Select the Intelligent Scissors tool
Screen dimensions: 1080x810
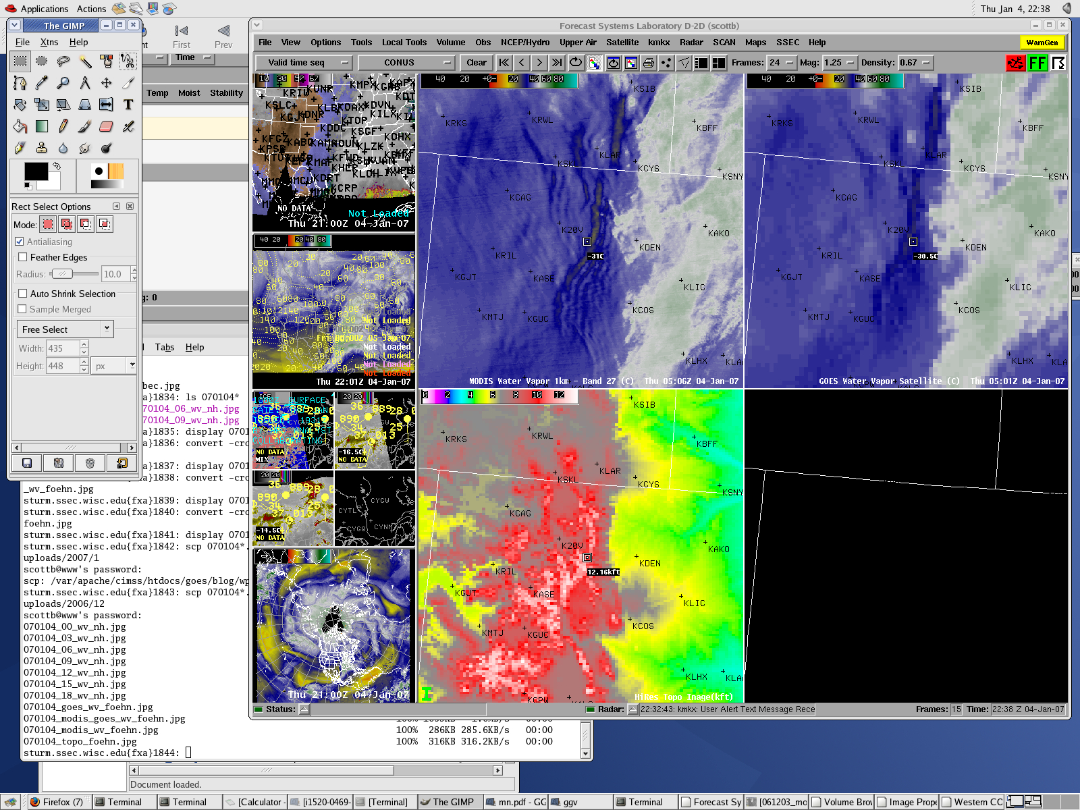pos(128,61)
